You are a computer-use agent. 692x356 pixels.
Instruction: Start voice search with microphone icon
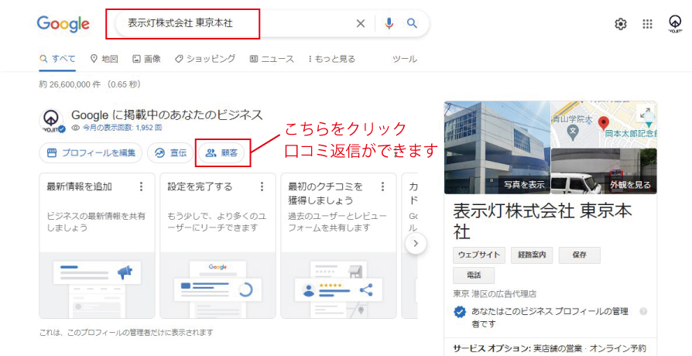pos(389,23)
